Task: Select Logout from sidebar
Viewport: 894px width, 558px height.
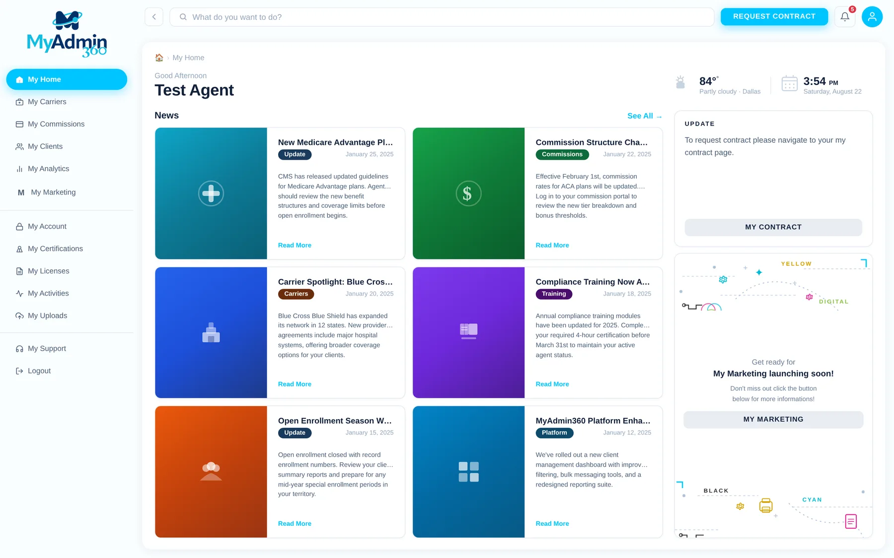Action: [67, 371]
